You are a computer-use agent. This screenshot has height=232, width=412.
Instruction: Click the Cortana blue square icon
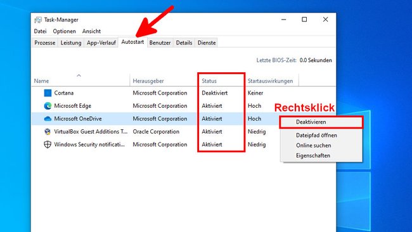(x=48, y=93)
